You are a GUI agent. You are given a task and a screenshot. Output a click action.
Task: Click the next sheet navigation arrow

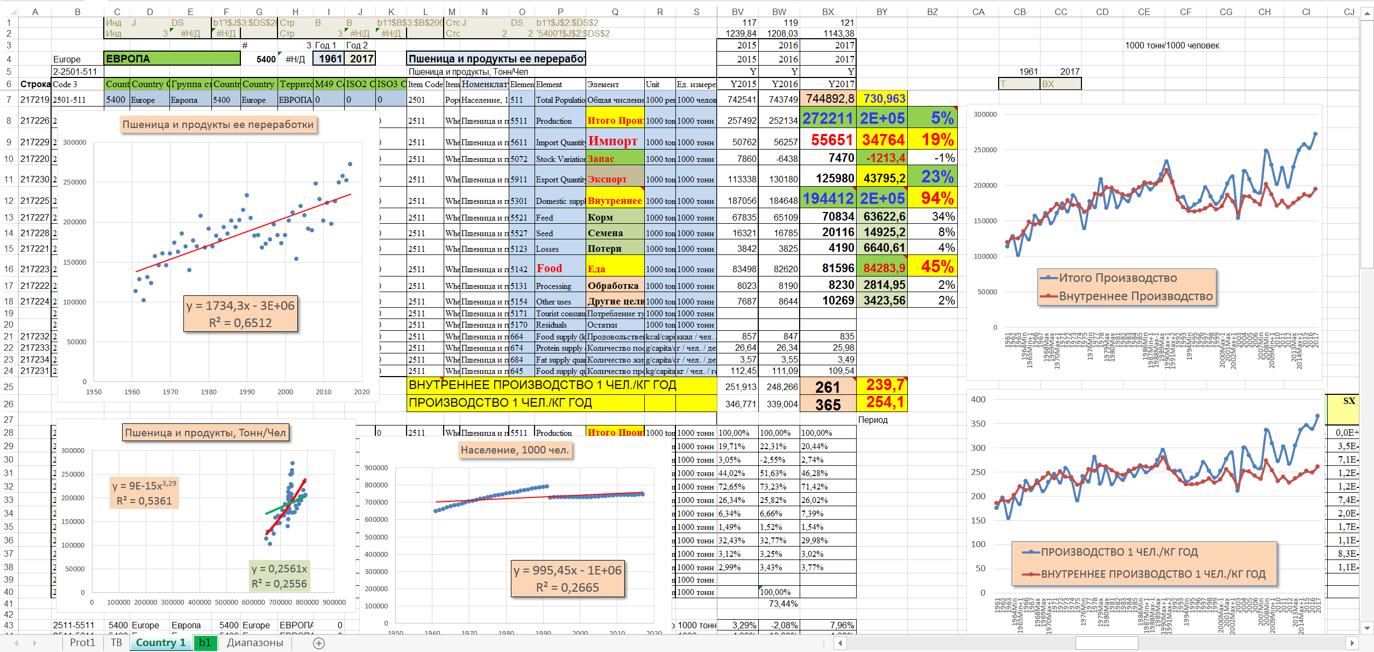pyautogui.click(x=35, y=643)
